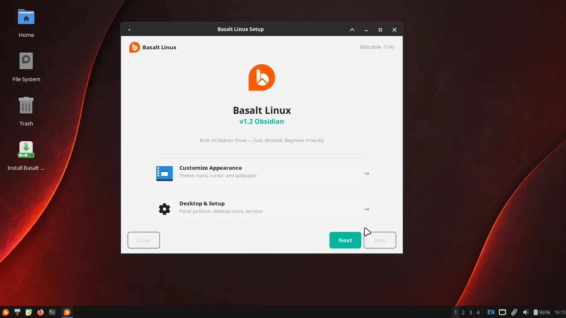This screenshot has width=566, height=318.
Task: Follow the arrow next to Desktop & Setup
Action: (x=366, y=209)
